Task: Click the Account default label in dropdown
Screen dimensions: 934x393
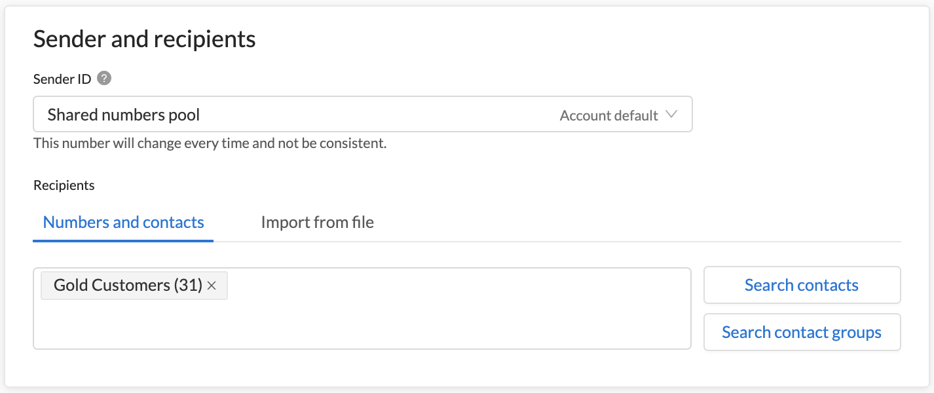Action: pos(609,115)
